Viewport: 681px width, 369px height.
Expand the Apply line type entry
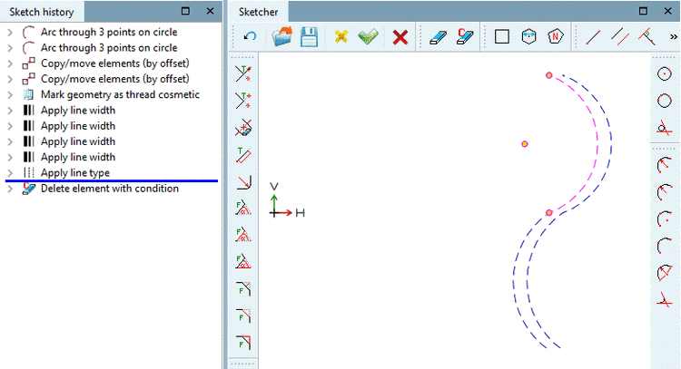(x=10, y=172)
